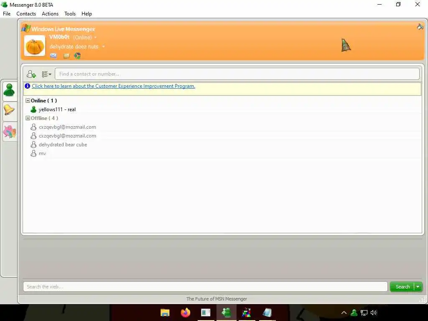The width and height of the screenshot is (428, 321).
Task: Open the Actions menu
Action: (50, 14)
